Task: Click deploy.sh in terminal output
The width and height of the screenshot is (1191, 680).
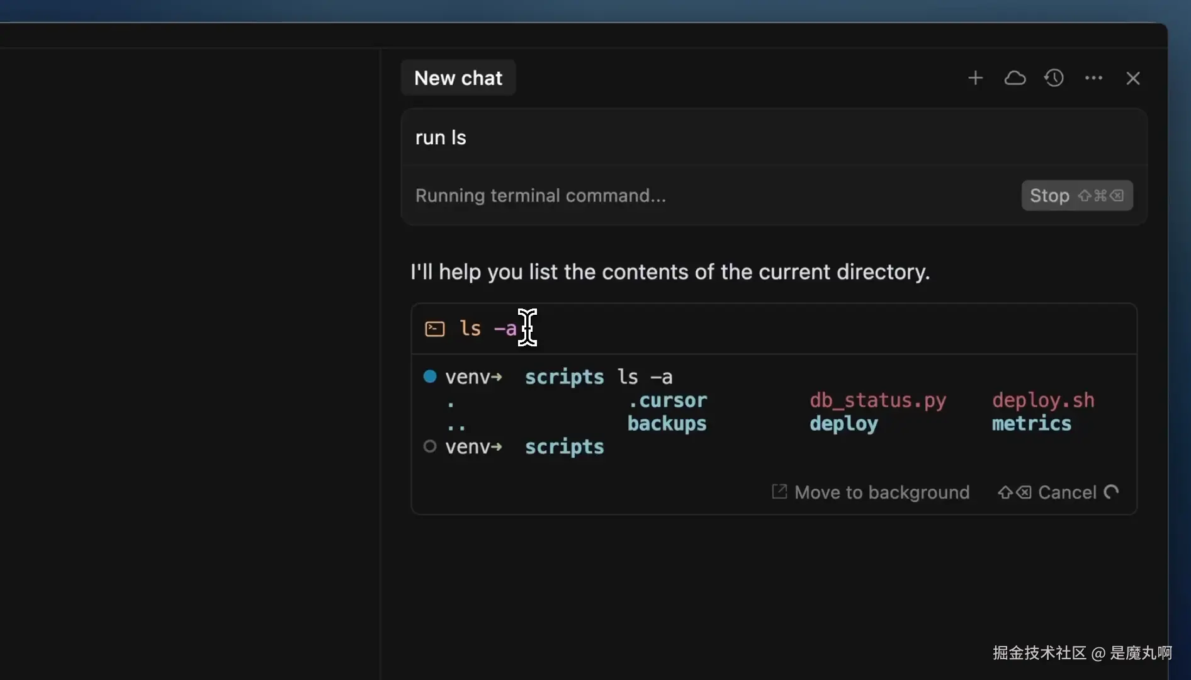Action: point(1043,400)
